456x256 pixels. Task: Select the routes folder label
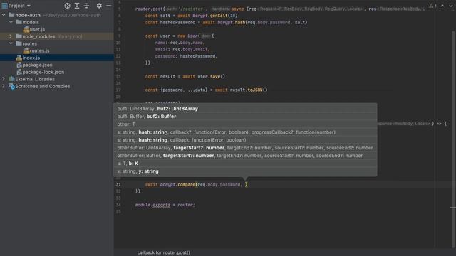[x=30, y=43]
